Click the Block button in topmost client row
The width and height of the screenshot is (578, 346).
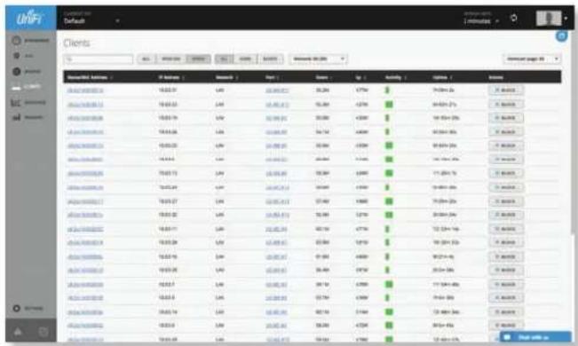tap(506, 90)
